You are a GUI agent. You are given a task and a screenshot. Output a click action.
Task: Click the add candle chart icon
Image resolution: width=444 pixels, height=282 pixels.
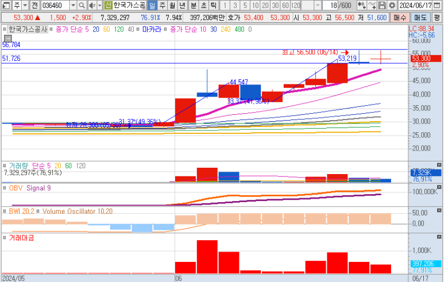click(x=361, y=5)
